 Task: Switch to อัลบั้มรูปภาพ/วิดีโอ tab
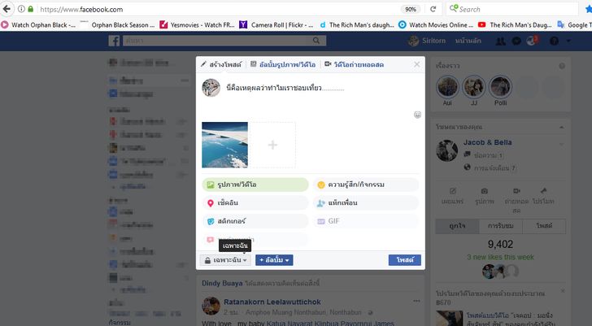pos(284,63)
